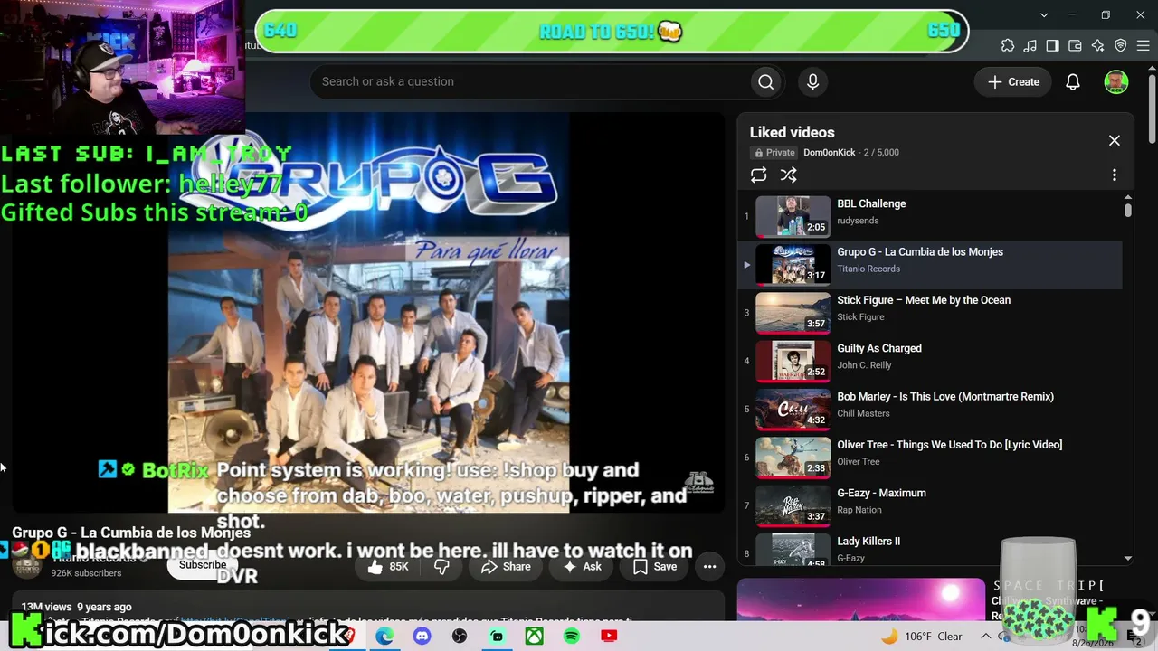Open Discord from the taskbar

(422, 637)
